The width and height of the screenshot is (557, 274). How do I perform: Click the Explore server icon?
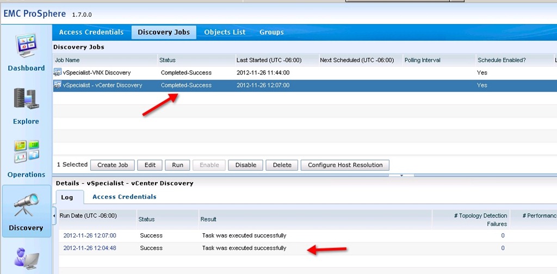coord(26,101)
